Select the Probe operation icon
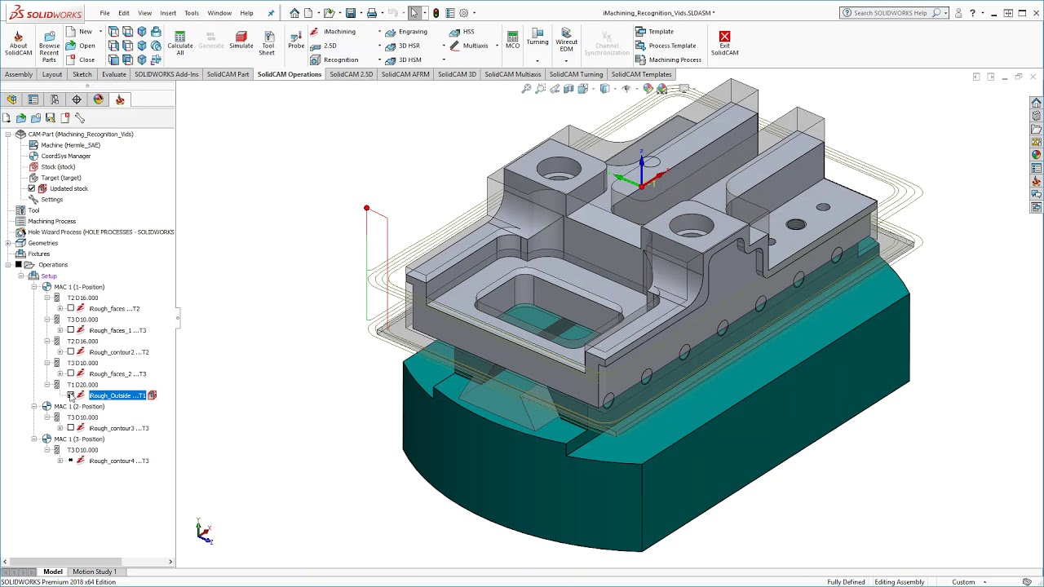The width and height of the screenshot is (1044, 587). coord(296,41)
